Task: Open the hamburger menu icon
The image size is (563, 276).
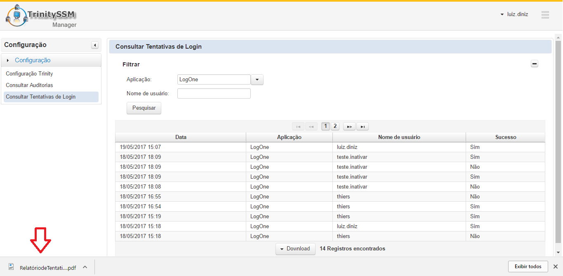Action: click(x=545, y=14)
